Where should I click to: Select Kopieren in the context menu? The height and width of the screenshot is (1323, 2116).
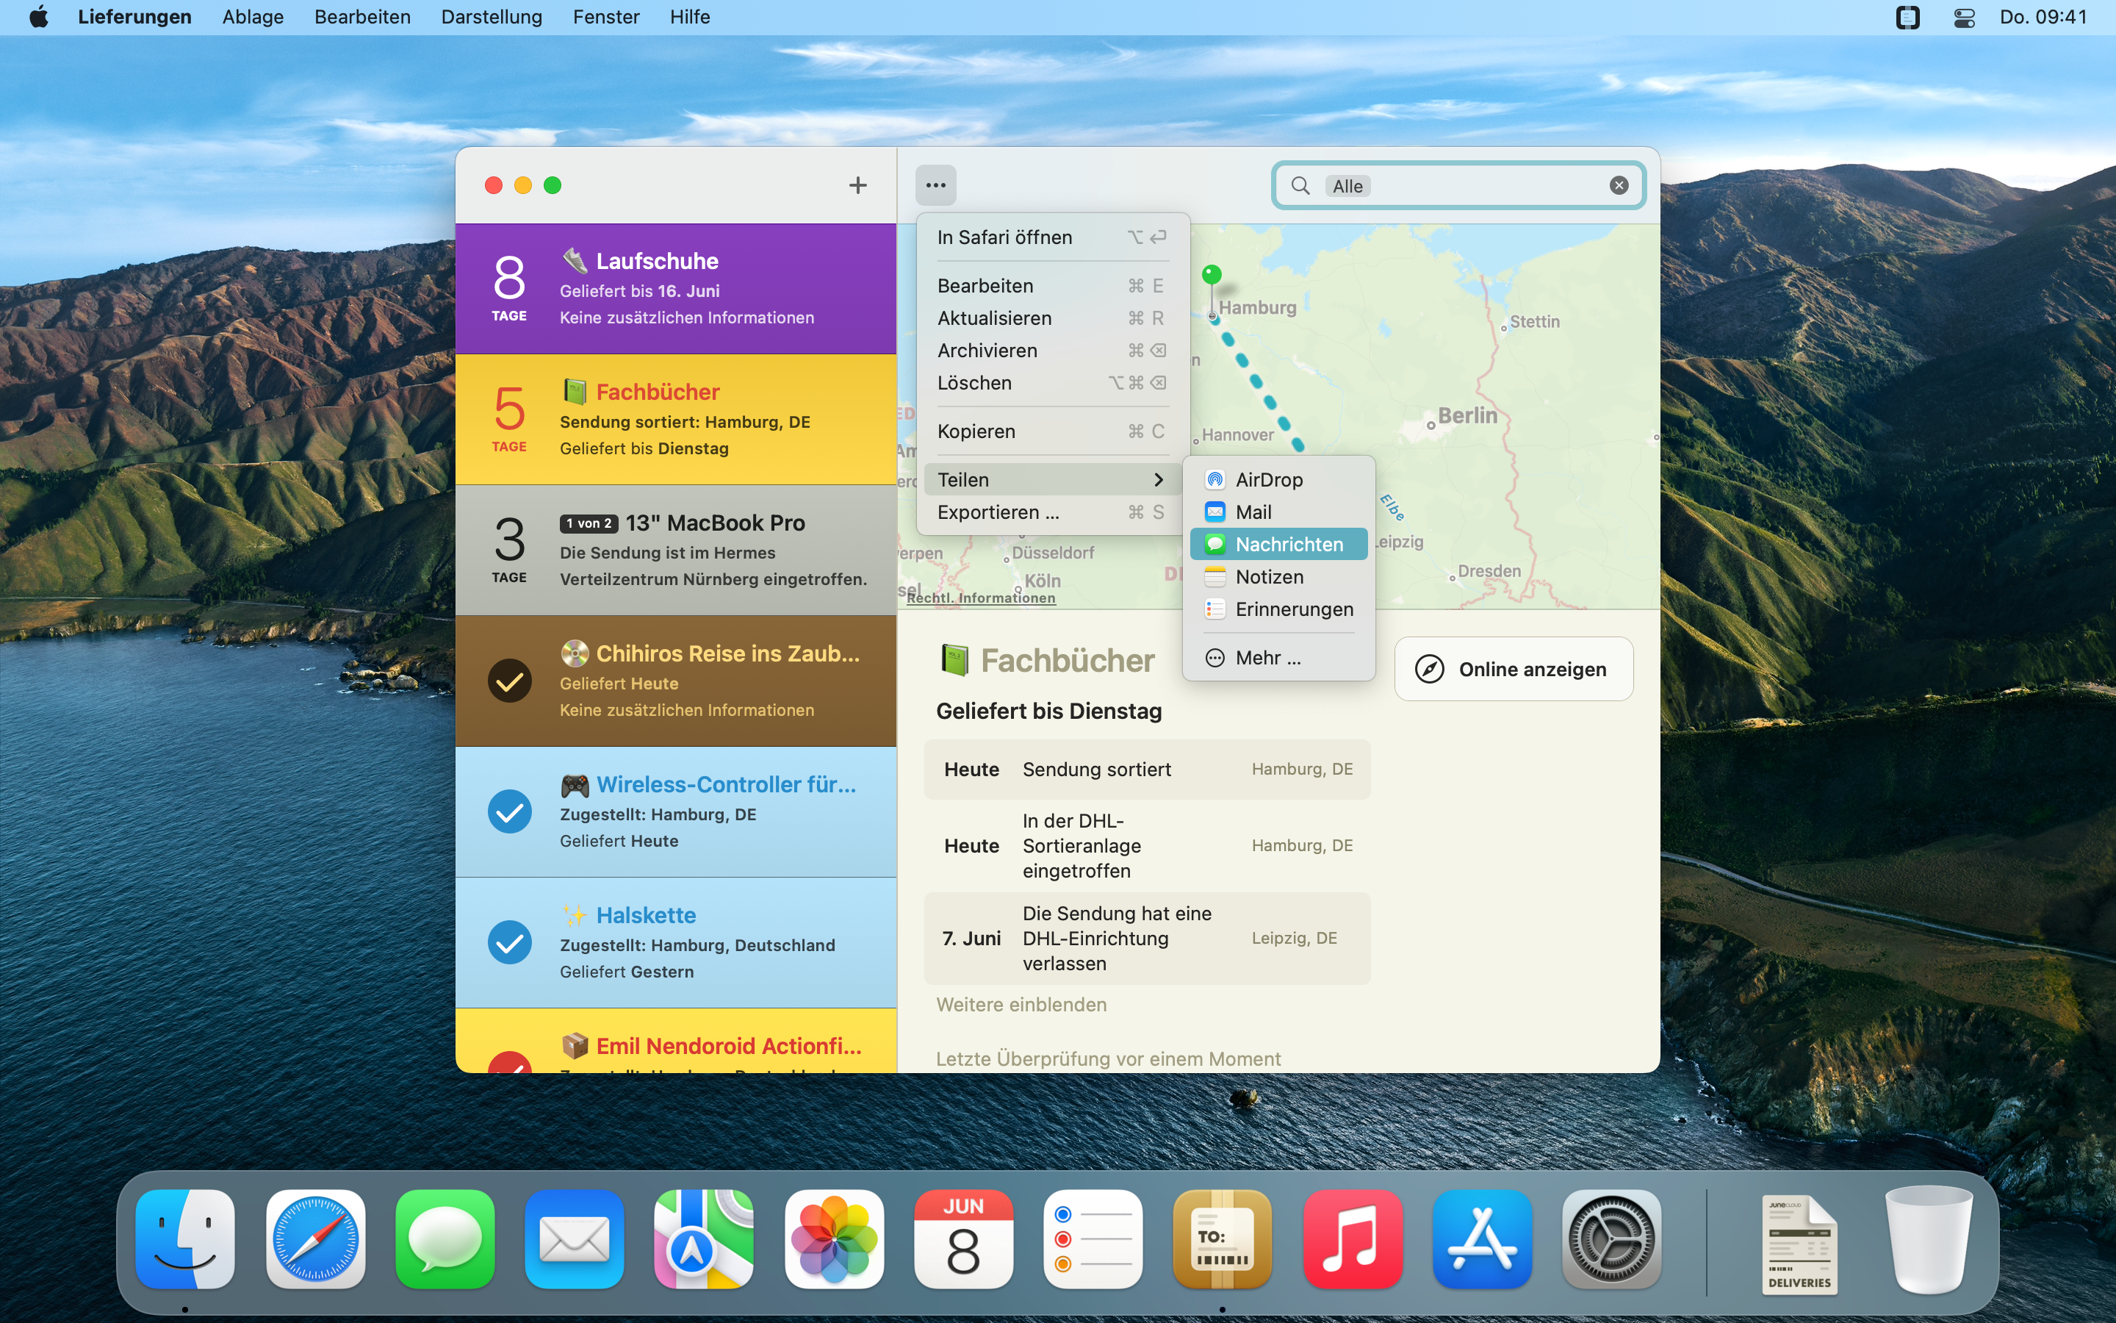[1052, 431]
